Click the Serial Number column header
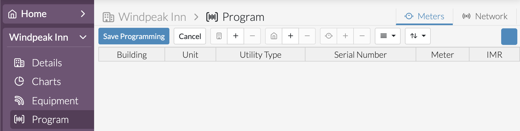The height and width of the screenshot is (131, 520). [x=360, y=55]
